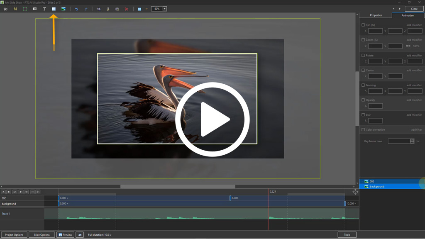Select the green frame tool icon
425x239 pixels.
coord(25,9)
